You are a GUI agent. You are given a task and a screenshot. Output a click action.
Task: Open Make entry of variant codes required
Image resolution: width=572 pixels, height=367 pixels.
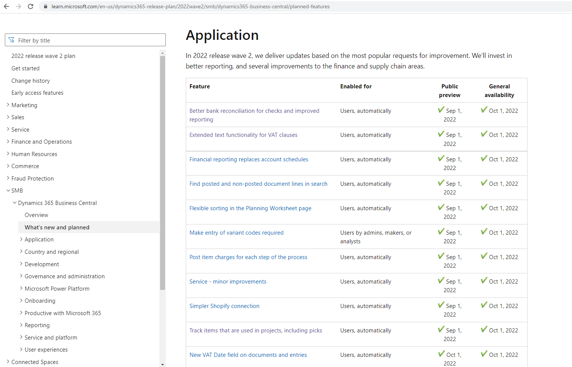[x=236, y=232]
